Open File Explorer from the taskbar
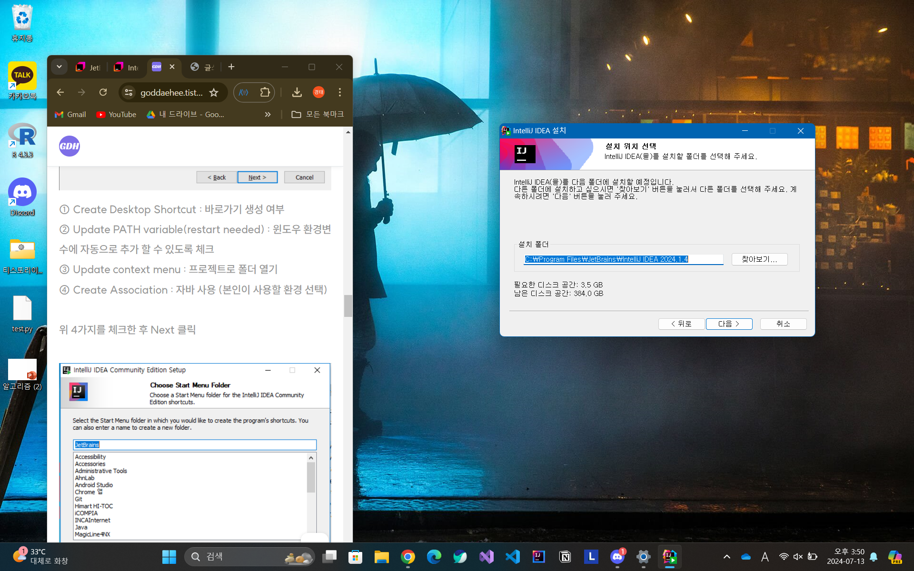The image size is (914, 571). (x=381, y=557)
